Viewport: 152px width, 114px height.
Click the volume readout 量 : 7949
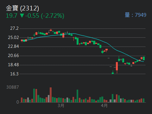[x=136, y=15]
